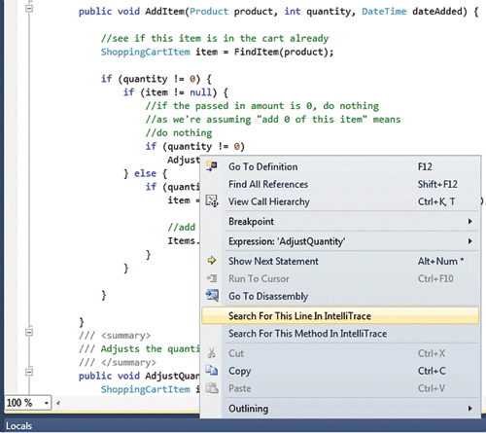Click the 'Product' type in AddItem signature
Image resolution: width=486 pixels, height=433 pixels.
[x=209, y=12]
